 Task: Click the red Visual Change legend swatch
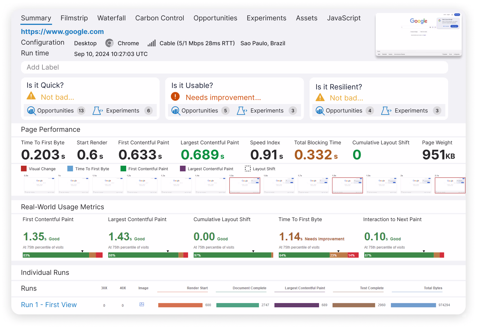[x=24, y=169]
